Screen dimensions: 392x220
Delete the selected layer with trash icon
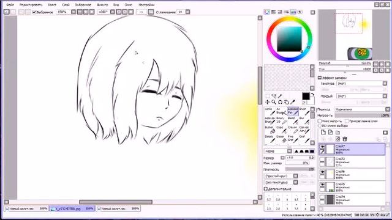344,139
